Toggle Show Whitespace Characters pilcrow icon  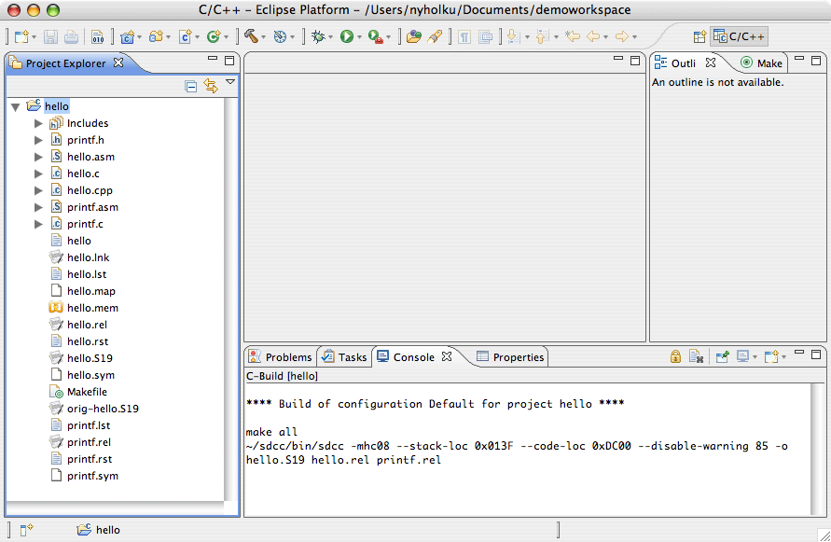(464, 36)
